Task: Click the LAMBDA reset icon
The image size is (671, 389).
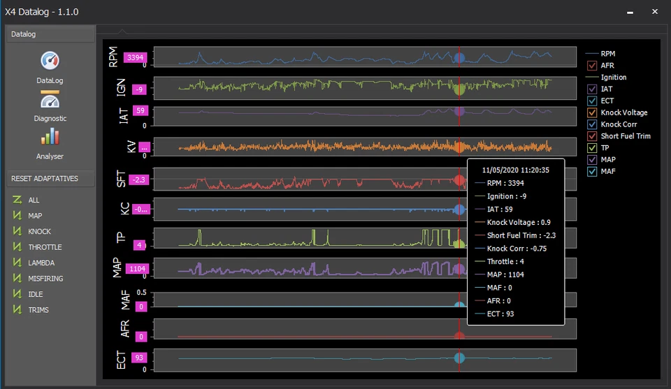Action: click(x=17, y=263)
